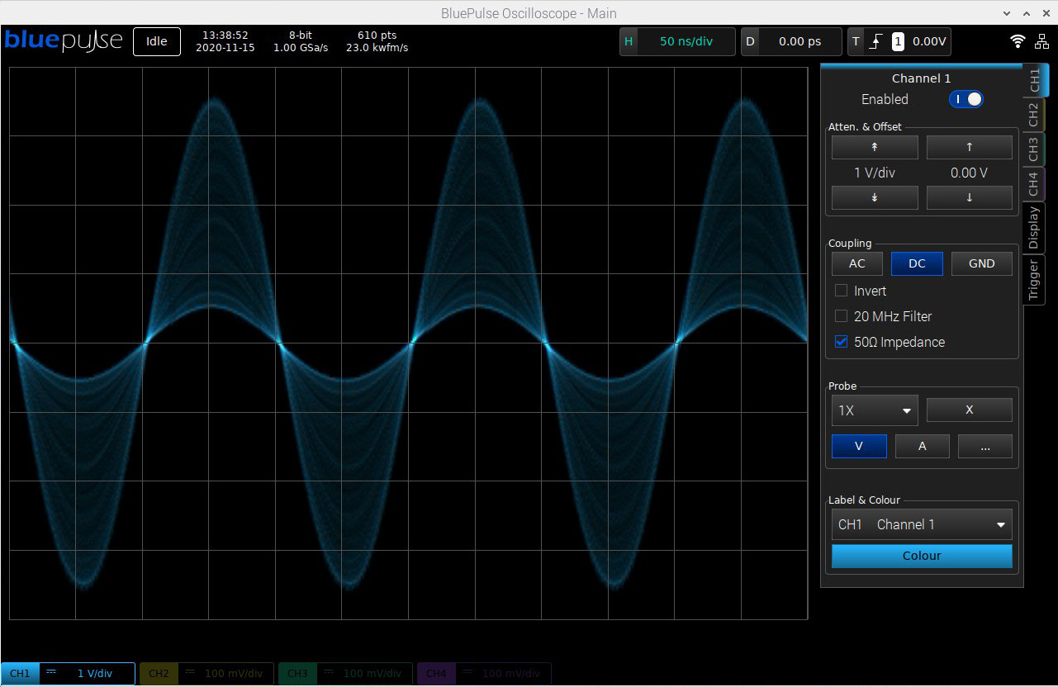Lower the offset with the down arrow
The width and height of the screenshot is (1058, 687).
(x=970, y=197)
